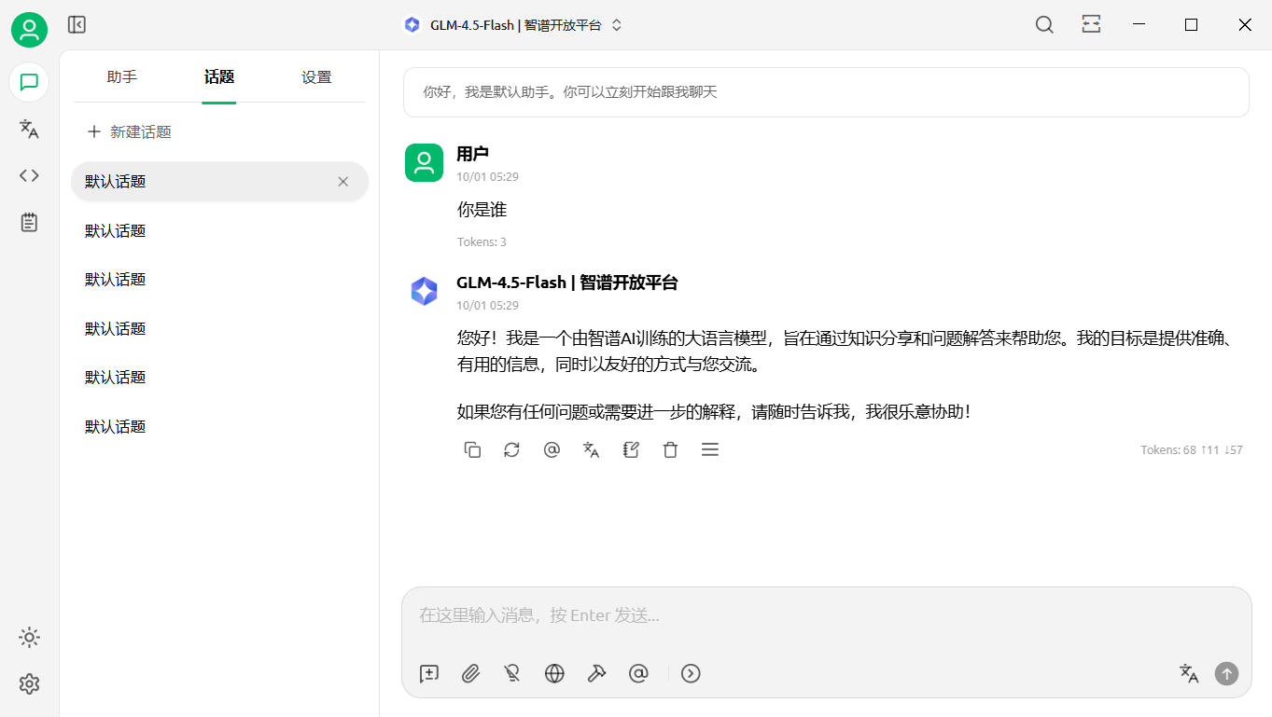Image resolution: width=1272 pixels, height=717 pixels.
Task: Open the attachment paperclip in input bar
Action: pyautogui.click(x=470, y=673)
